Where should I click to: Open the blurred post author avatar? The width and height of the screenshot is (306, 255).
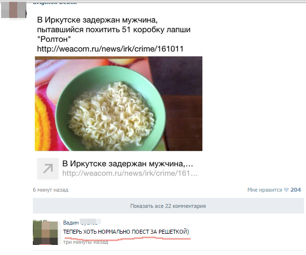[x=14, y=10]
